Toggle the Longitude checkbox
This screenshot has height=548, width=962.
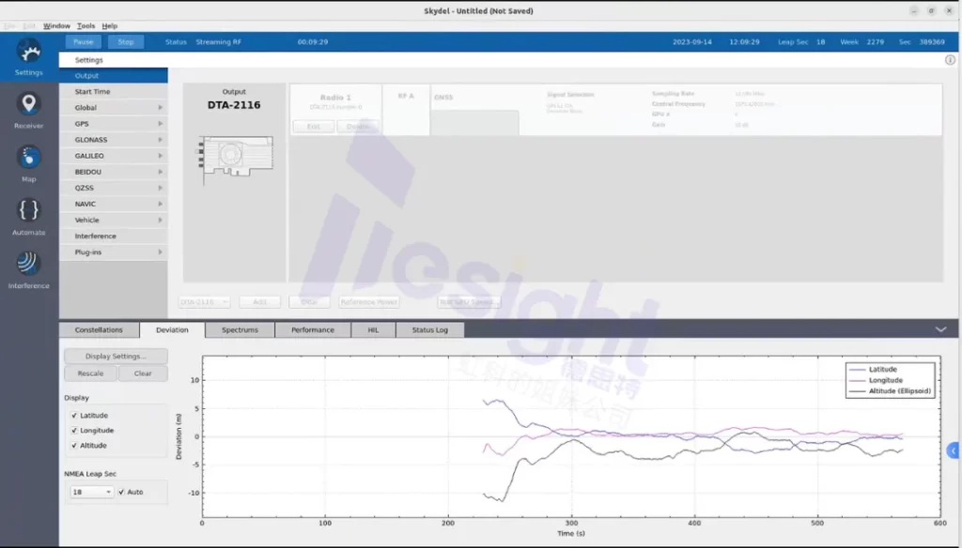pos(74,431)
